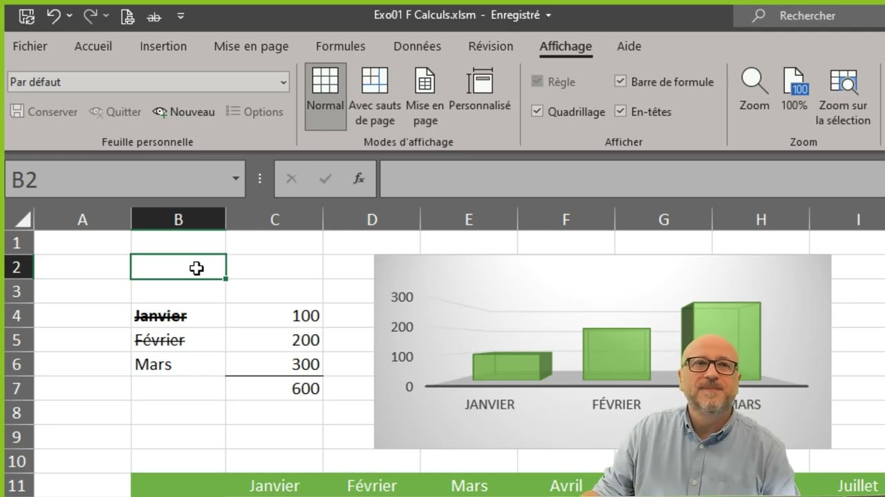Viewport: 885px width, 497px height.
Task: Click the total cell showing 600
Action: click(x=274, y=389)
